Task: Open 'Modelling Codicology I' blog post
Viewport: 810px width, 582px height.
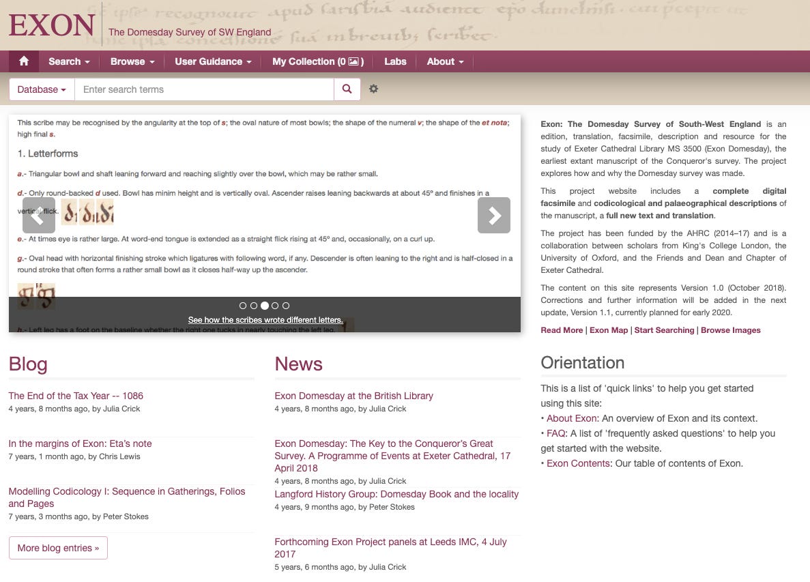Action: click(127, 497)
